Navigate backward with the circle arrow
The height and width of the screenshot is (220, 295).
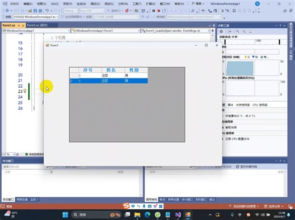pyautogui.click(x=7, y=11)
